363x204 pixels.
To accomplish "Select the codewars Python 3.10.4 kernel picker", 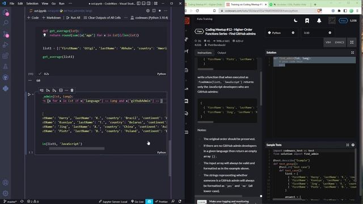I will tap(149, 18).
